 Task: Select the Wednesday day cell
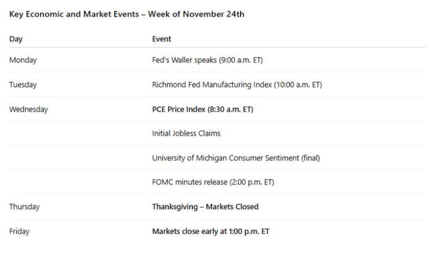[x=28, y=109]
